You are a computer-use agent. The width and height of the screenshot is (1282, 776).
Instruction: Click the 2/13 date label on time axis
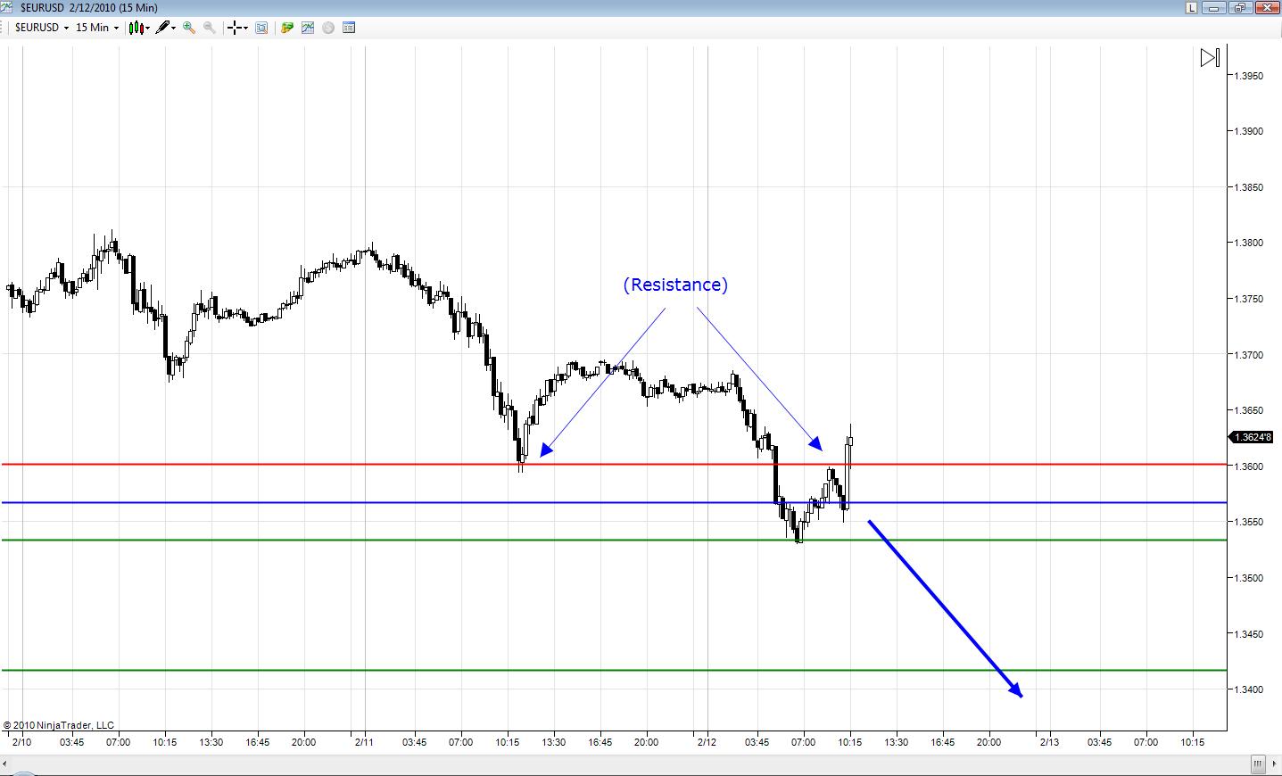tap(1049, 742)
